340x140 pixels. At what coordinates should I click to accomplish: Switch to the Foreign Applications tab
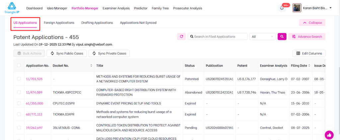(59, 23)
